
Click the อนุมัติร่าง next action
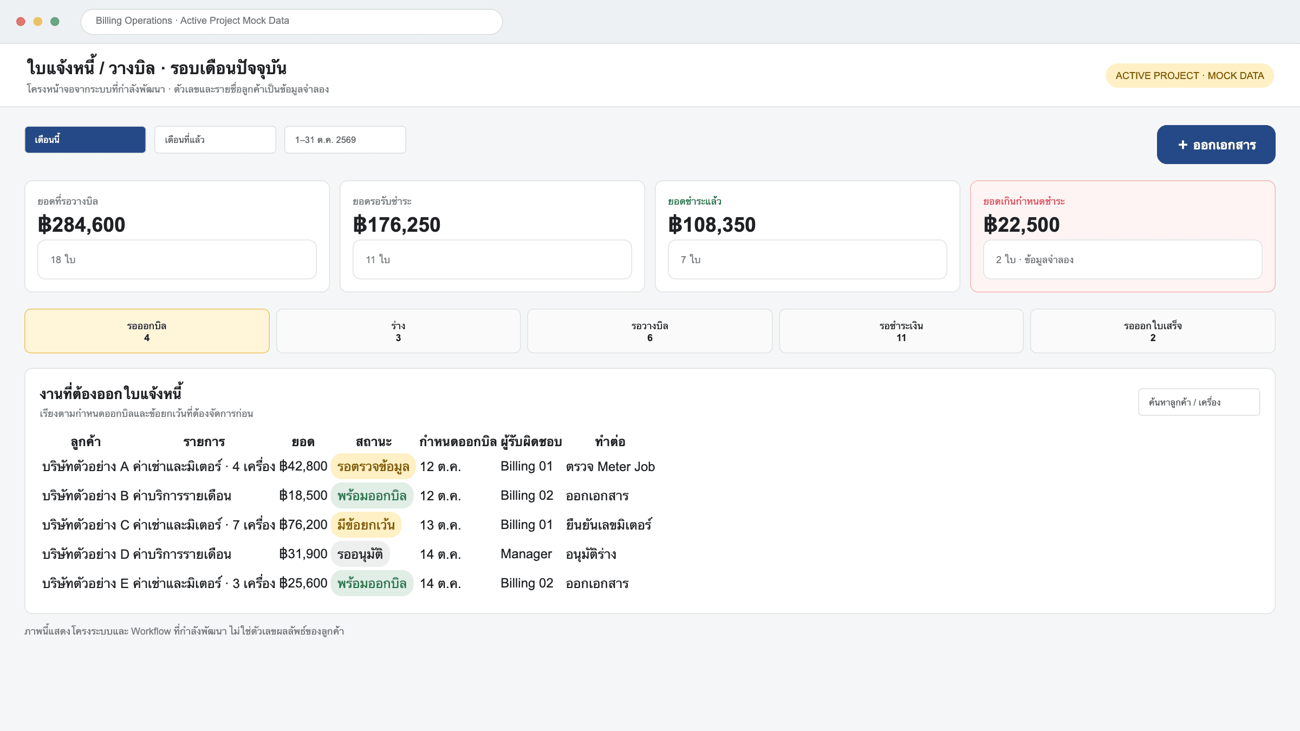tap(591, 554)
